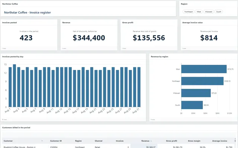Click the tallest bar reaching 15 invoices
Screen dimensions: 238x148
point(15,86)
